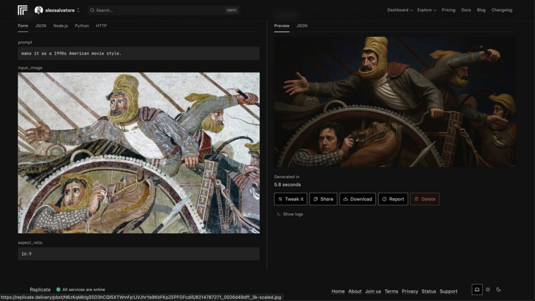Report this prediction output
The width and height of the screenshot is (535, 301).
[x=393, y=199]
